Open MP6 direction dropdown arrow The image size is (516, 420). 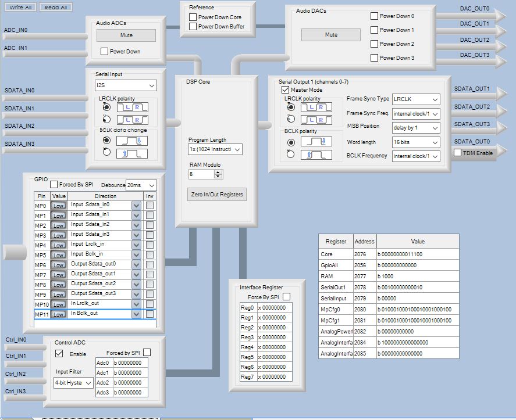137,265
